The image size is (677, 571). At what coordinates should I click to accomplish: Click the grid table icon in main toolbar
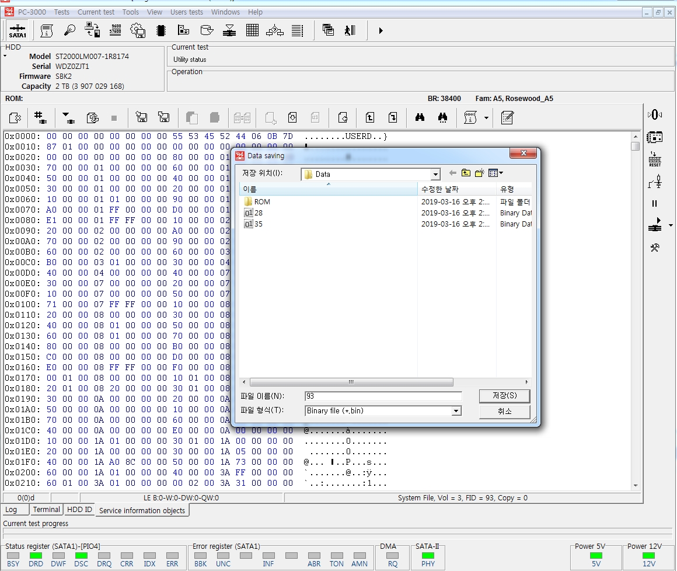tap(252, 30)
